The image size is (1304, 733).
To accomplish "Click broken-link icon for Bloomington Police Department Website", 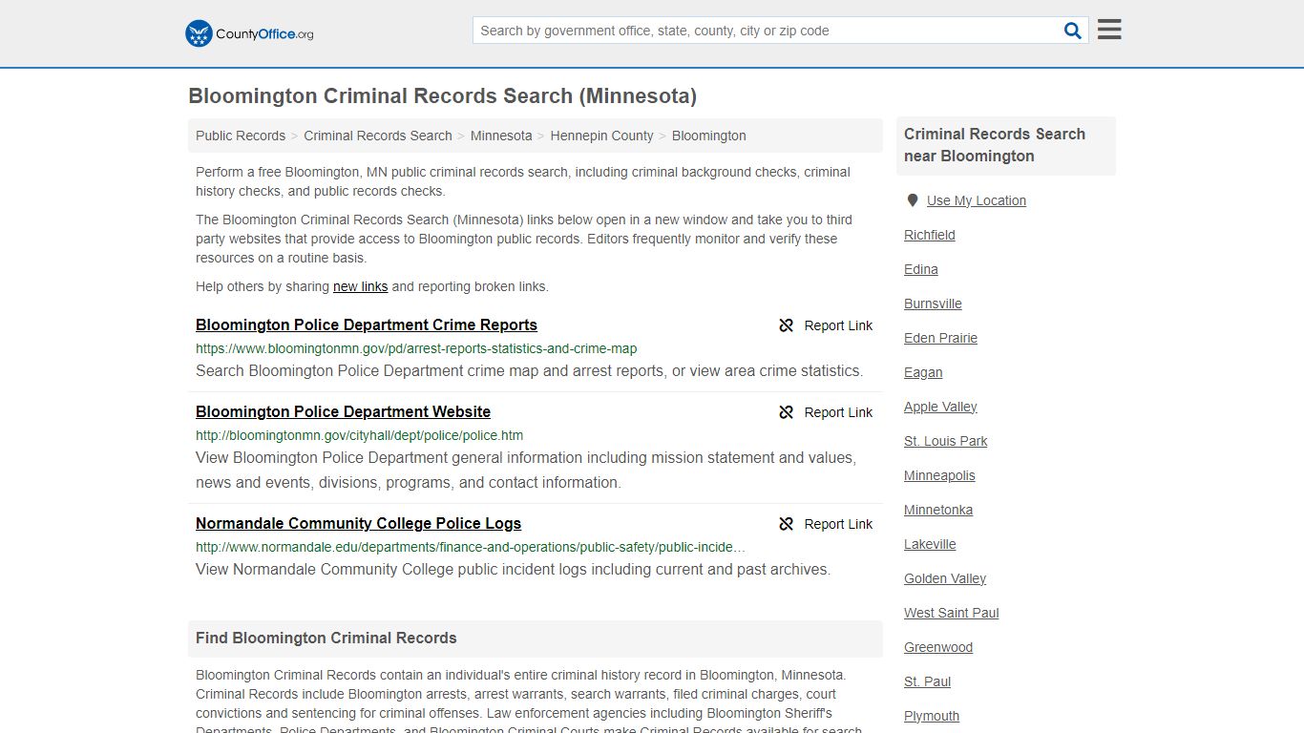I will [x=786, y=412].
